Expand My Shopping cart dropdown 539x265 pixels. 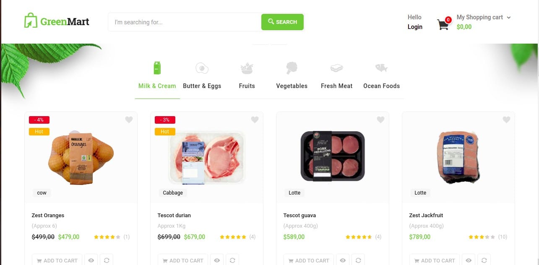click(508, 18)
